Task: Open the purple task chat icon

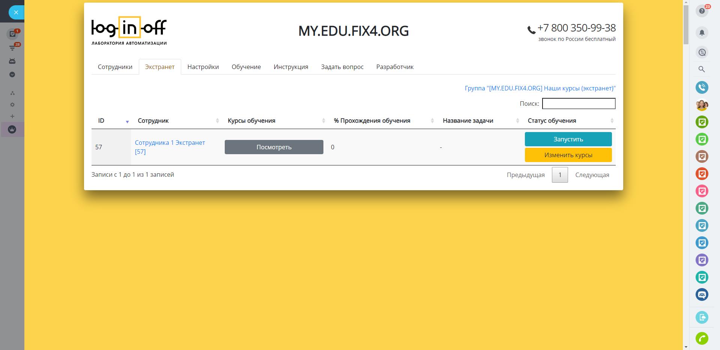Action: pyautogui.click(x=702, y=260)
